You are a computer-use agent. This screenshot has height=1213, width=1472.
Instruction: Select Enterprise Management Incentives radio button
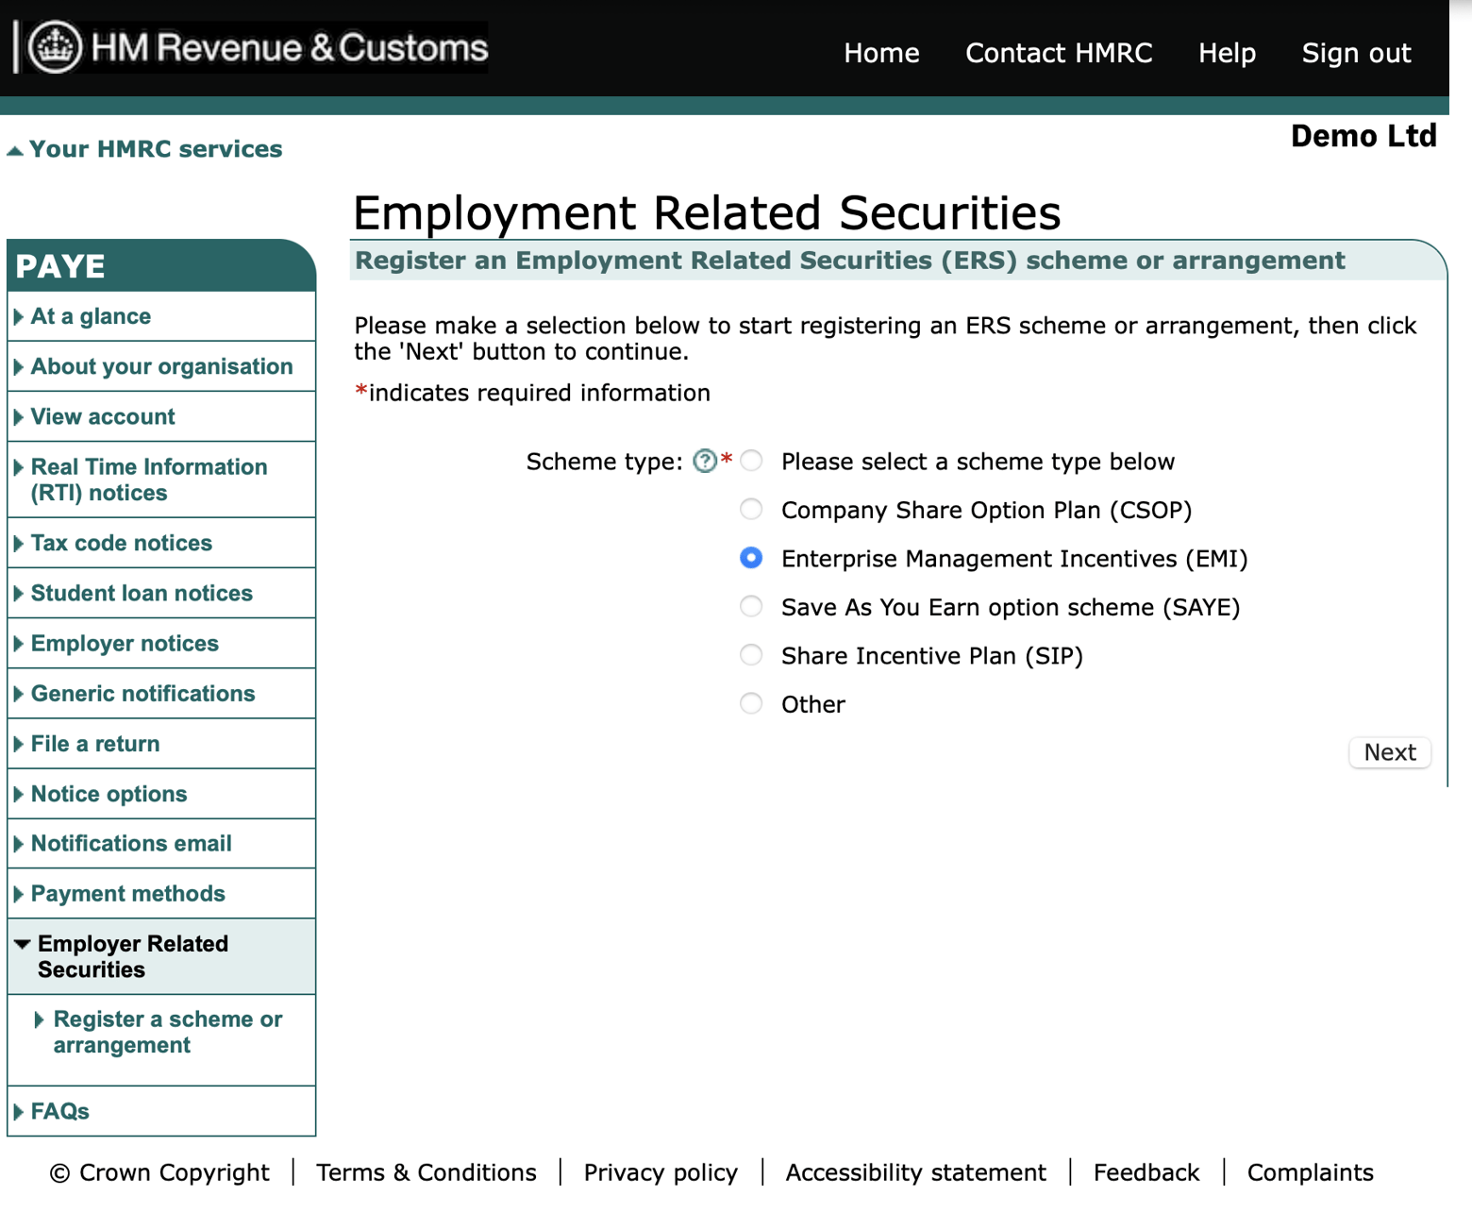pyautogui.click(x=751, y=558)
